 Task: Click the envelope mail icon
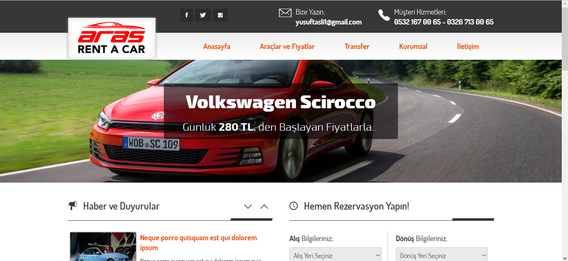(x=285, y=13)
